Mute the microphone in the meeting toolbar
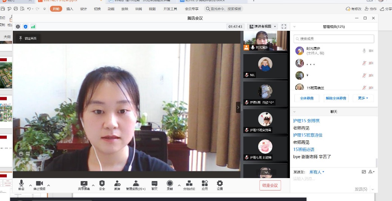Screen dimensions: 392x201 pyautogui.click(x=21, y=183)
